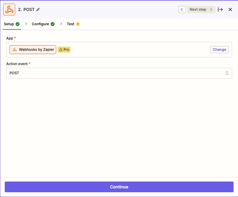Click the Action event dropdown arrows
The height and width of the screenshot is (197, 238).
[x=227, y=73]
